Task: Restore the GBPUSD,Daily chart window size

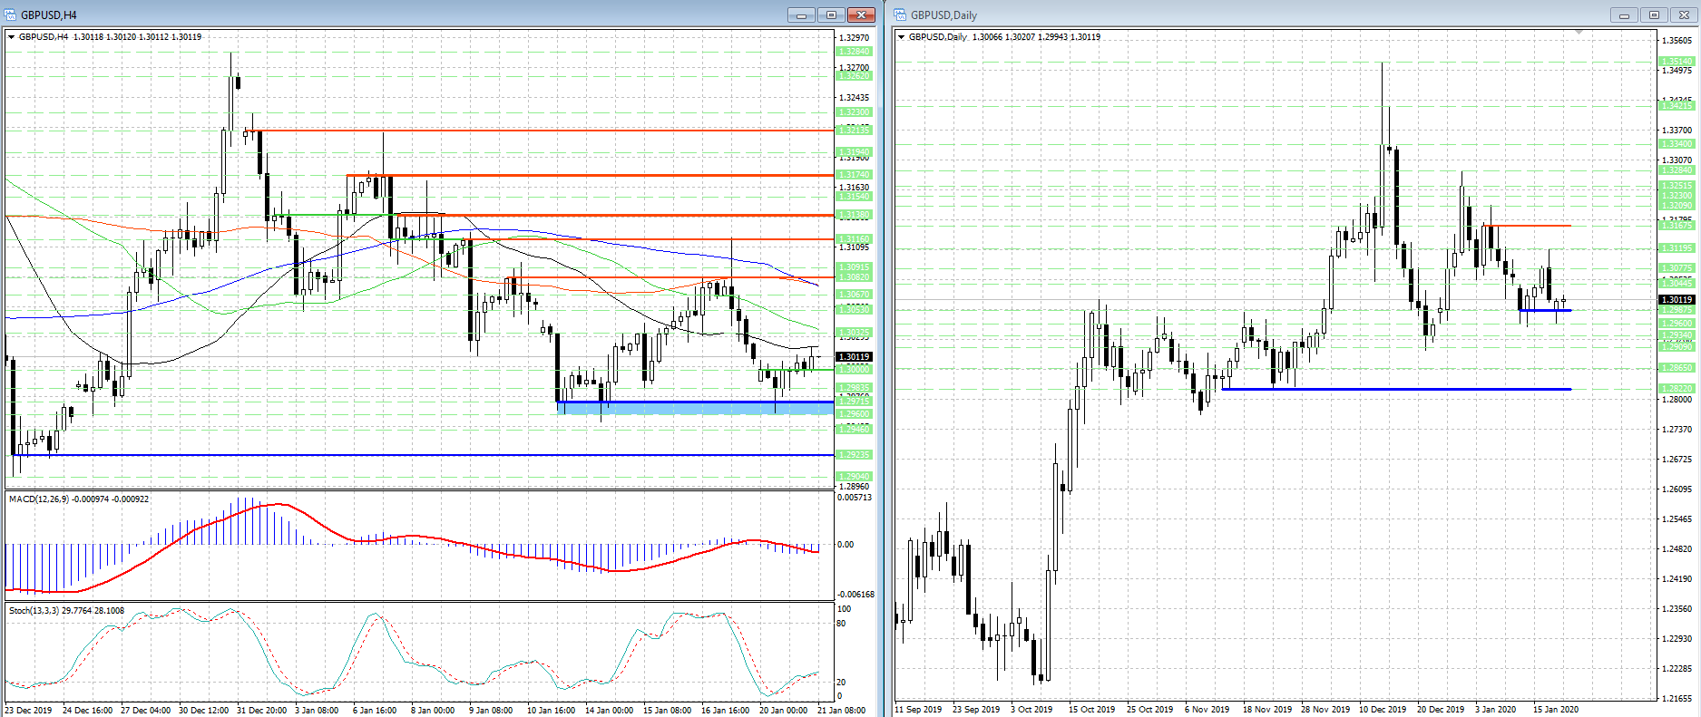Action: tap(1654, 15)
